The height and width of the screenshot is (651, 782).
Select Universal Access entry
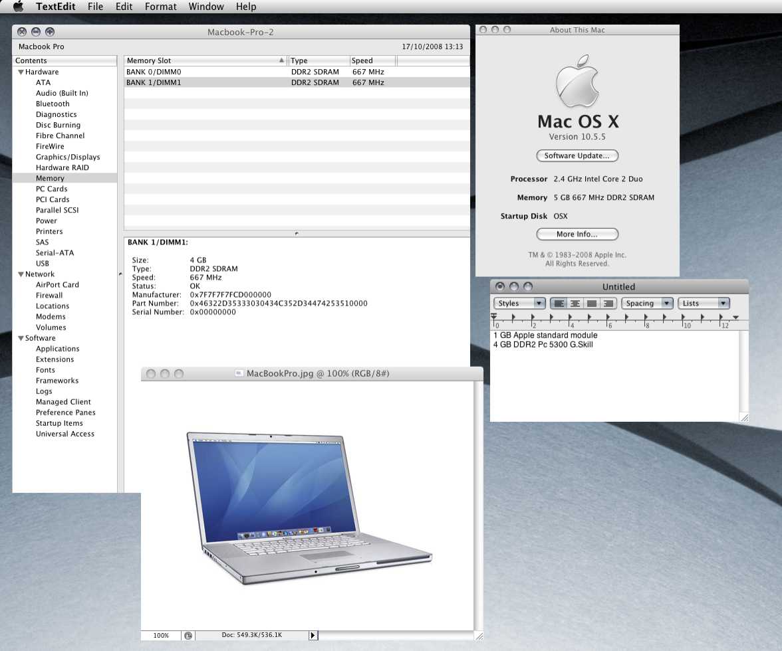65,434
